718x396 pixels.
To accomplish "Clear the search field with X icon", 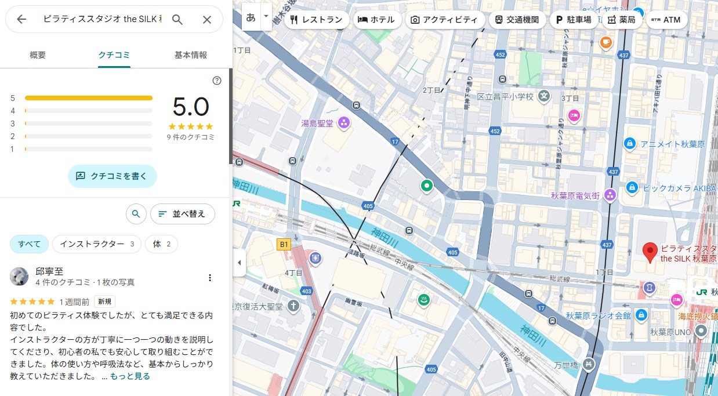I will [207, 19].
